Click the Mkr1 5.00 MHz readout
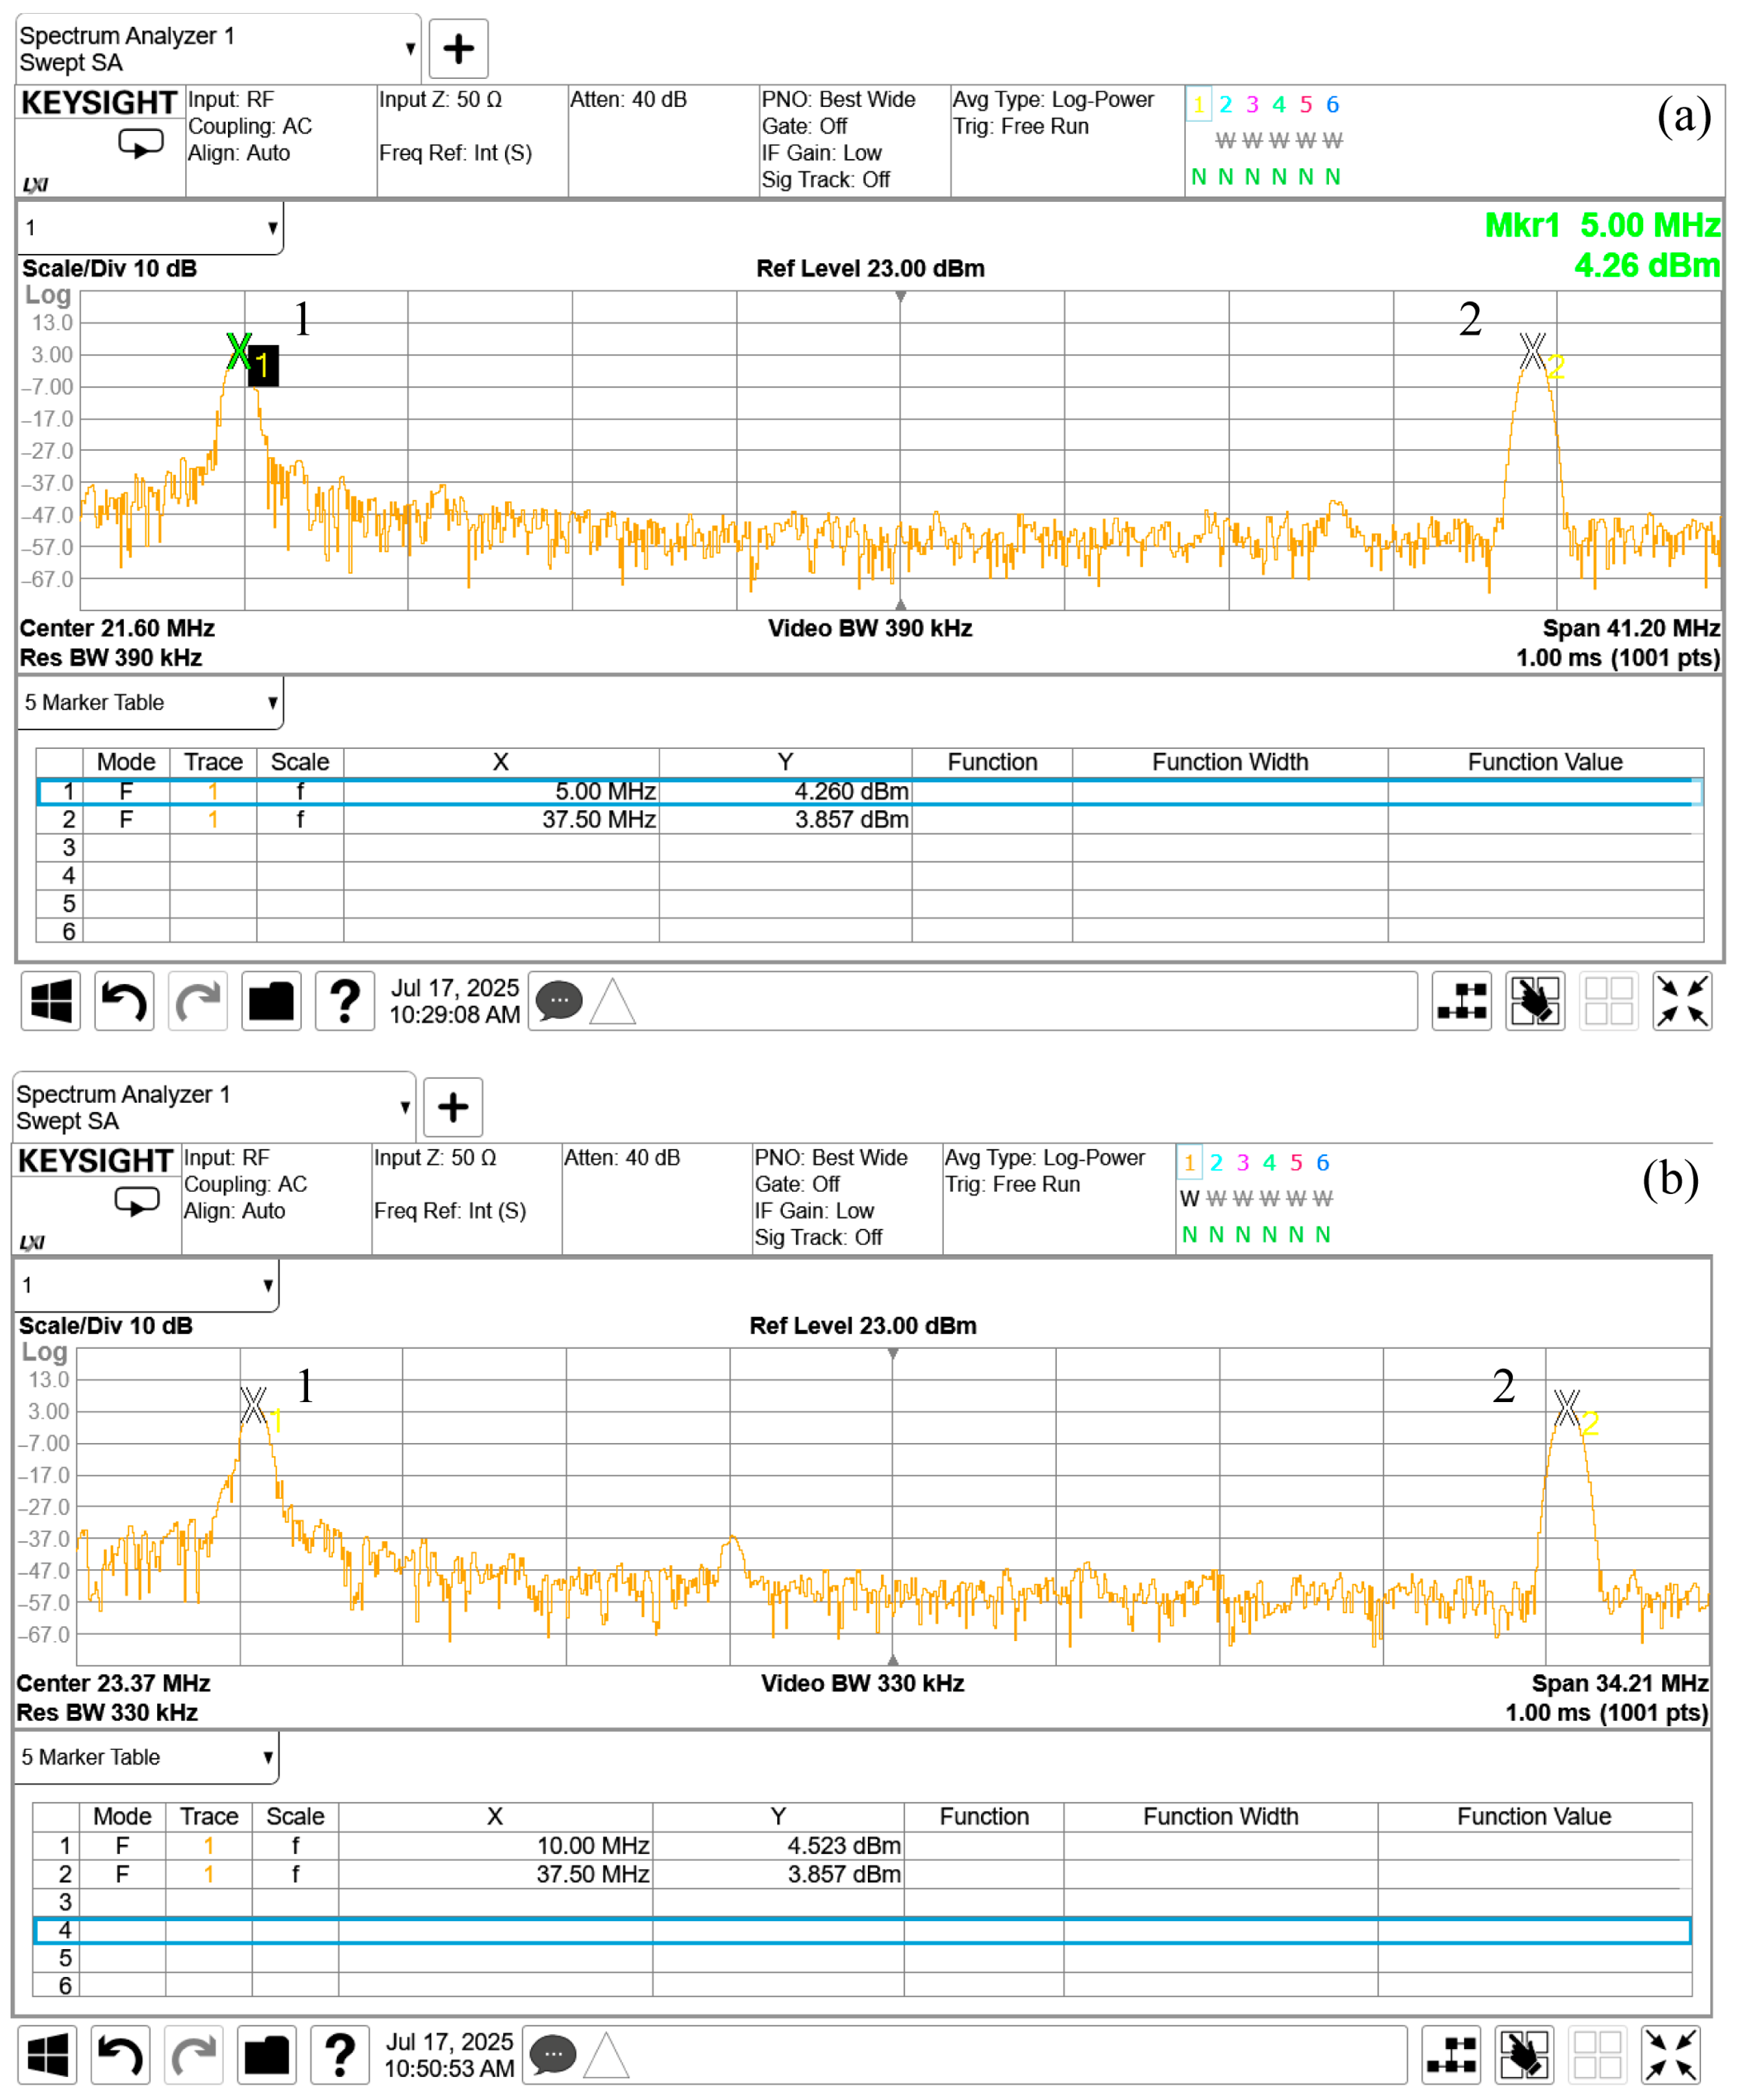The height and width of the screenshot is (2100, 1737). coord(1602,225)
